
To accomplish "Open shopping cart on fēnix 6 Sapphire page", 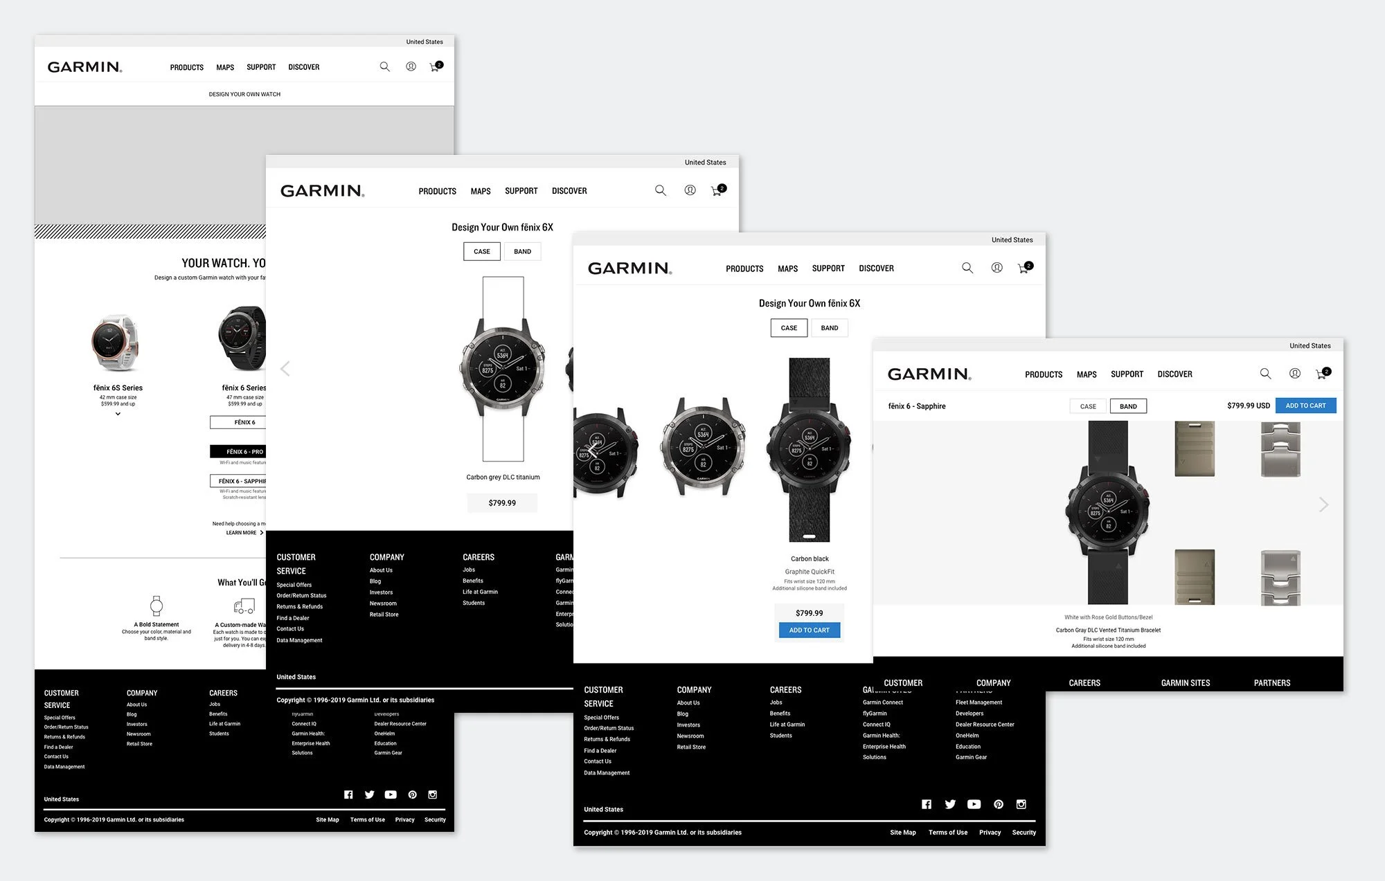I will 1322,374.
